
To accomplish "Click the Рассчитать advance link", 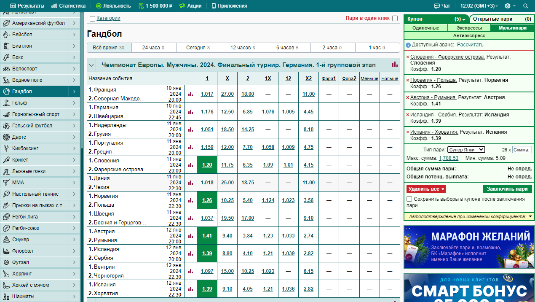I will click(x=470, y=45).
